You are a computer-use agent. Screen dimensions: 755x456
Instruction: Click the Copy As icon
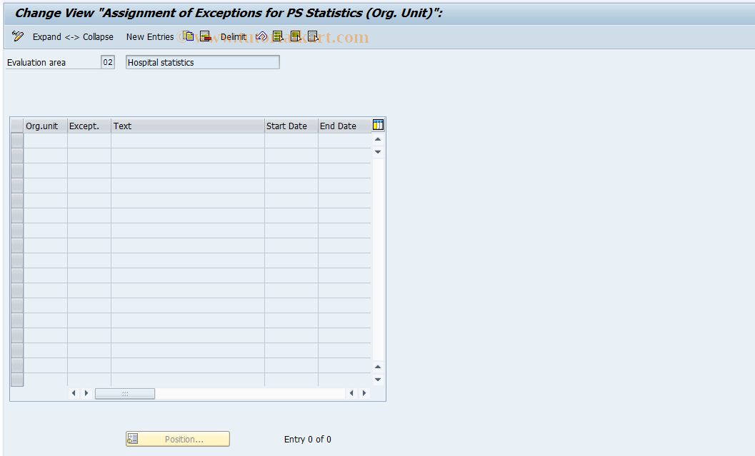[x=189, y=36]
